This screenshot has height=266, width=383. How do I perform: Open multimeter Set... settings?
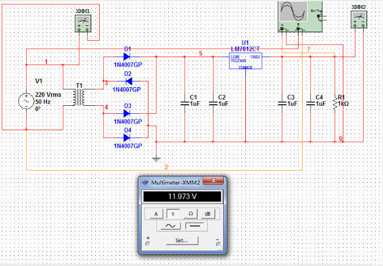click(x=182, y=240)
